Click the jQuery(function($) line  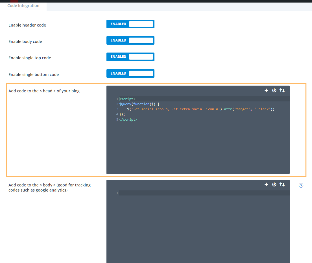pos(139,104)
